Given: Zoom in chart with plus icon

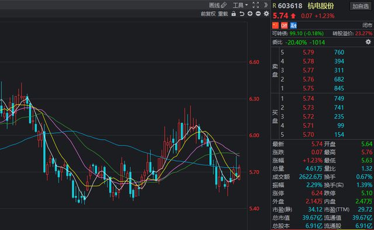Looking at the screenshot, I should tap(250, 14).
